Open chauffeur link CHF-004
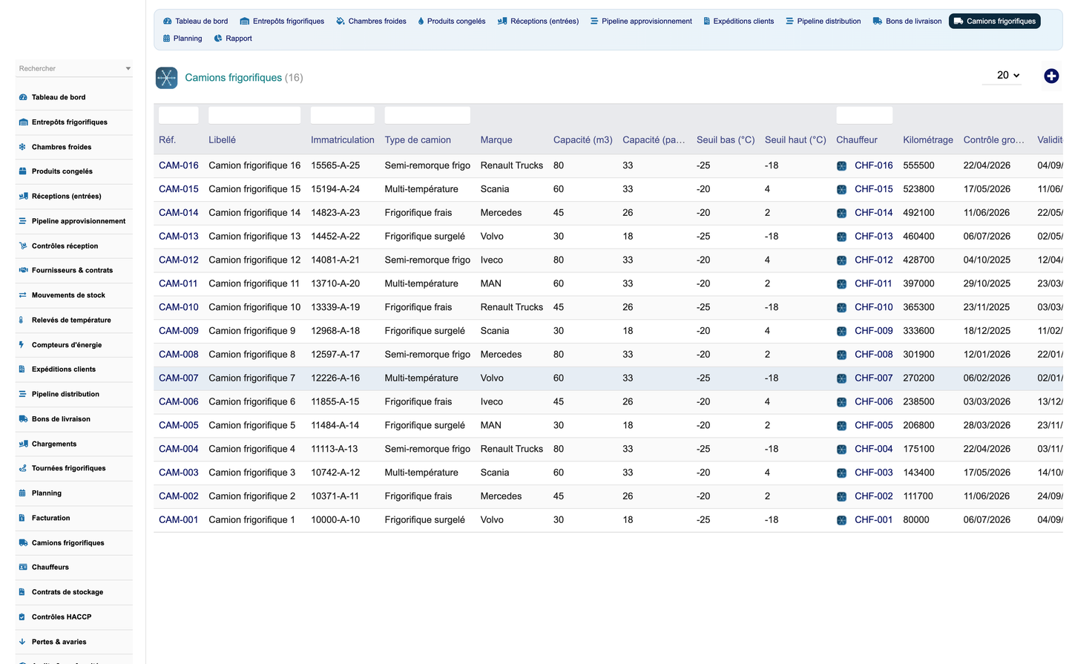 [x=873, y=449]
